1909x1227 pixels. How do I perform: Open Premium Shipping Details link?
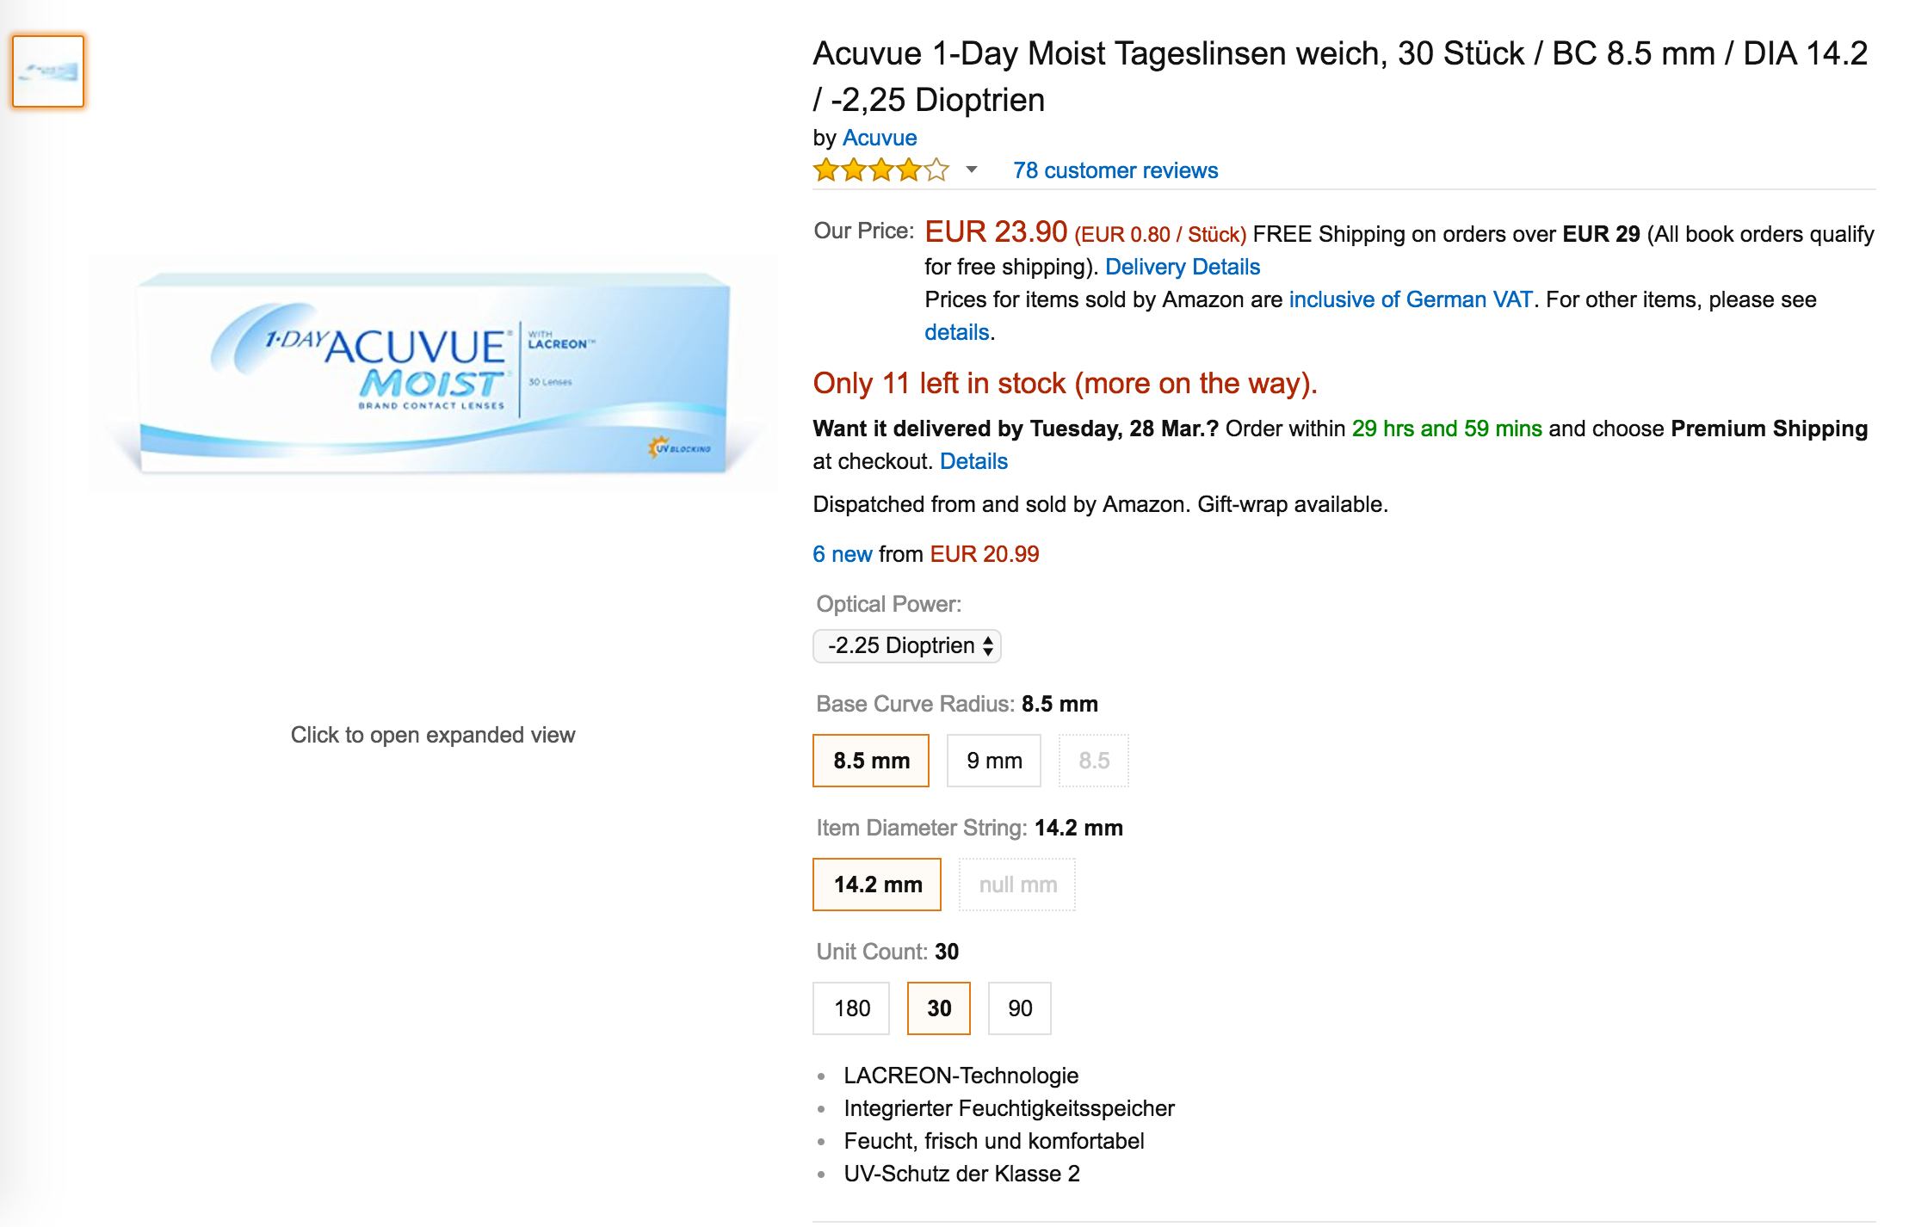973,461
